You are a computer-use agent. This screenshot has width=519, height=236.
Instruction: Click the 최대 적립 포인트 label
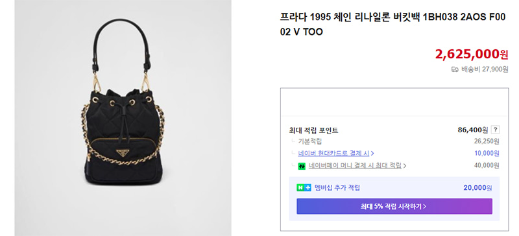coord(313,130)
